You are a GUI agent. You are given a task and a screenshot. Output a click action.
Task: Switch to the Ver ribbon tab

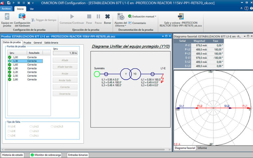[32, 9]
